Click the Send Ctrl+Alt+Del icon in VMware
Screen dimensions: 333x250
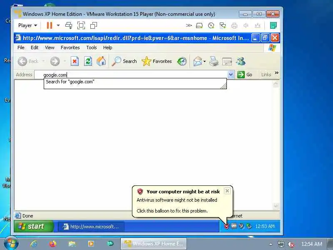pyautogui.click(x=69, y=25)
